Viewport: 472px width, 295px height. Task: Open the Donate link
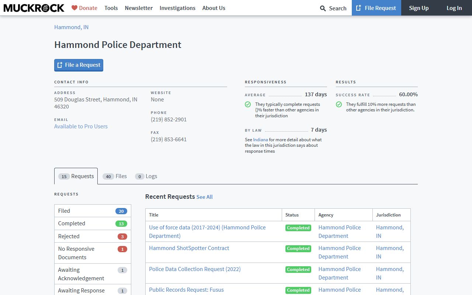84,8
